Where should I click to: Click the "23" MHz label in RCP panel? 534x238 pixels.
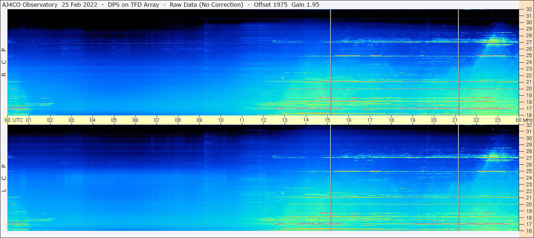click(x=529, y=69)
